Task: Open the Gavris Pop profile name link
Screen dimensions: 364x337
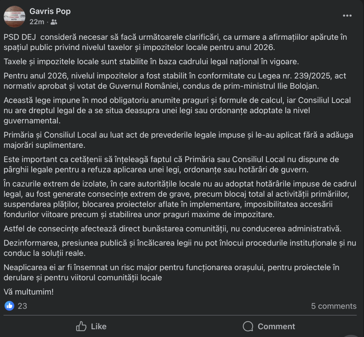Action: 50,11
